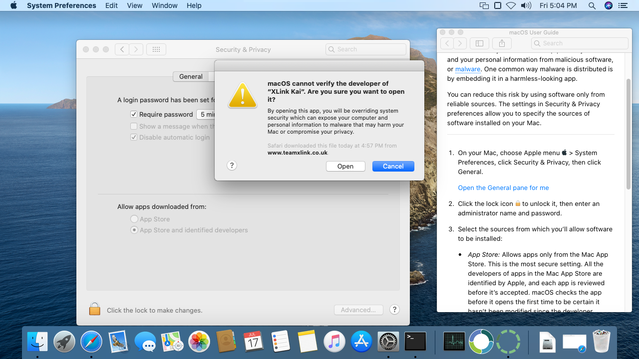
Task: Toggle the Require password checkbox
Action: point(134,114)
